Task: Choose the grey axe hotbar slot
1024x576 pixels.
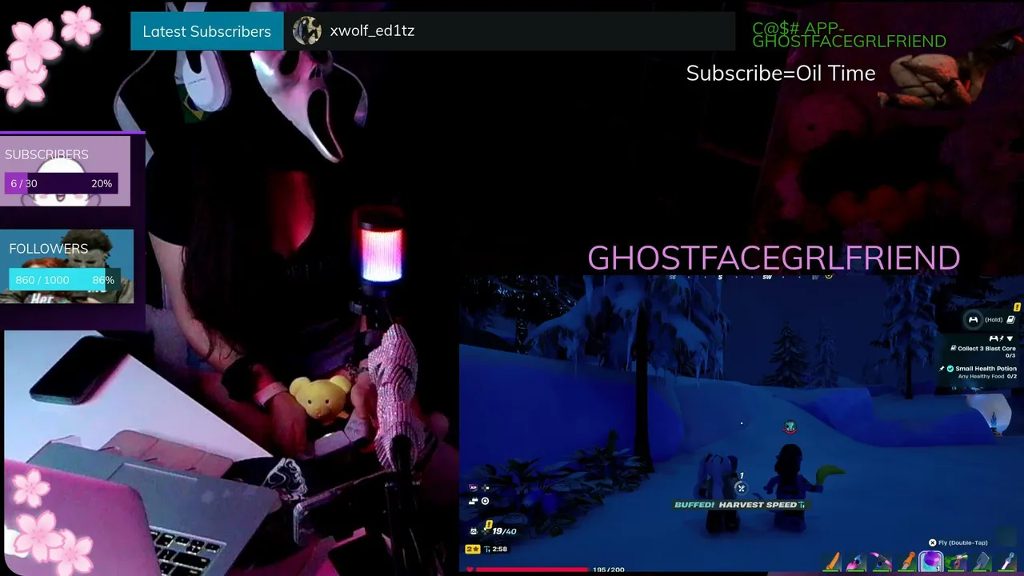Action: pyautogui.click(x=982, y=562)
